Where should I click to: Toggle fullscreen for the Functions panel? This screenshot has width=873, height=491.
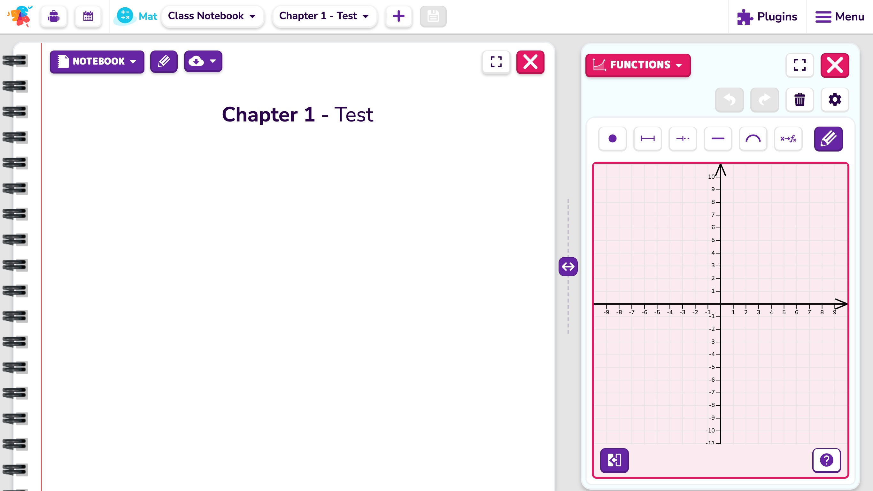pos(800,65)
